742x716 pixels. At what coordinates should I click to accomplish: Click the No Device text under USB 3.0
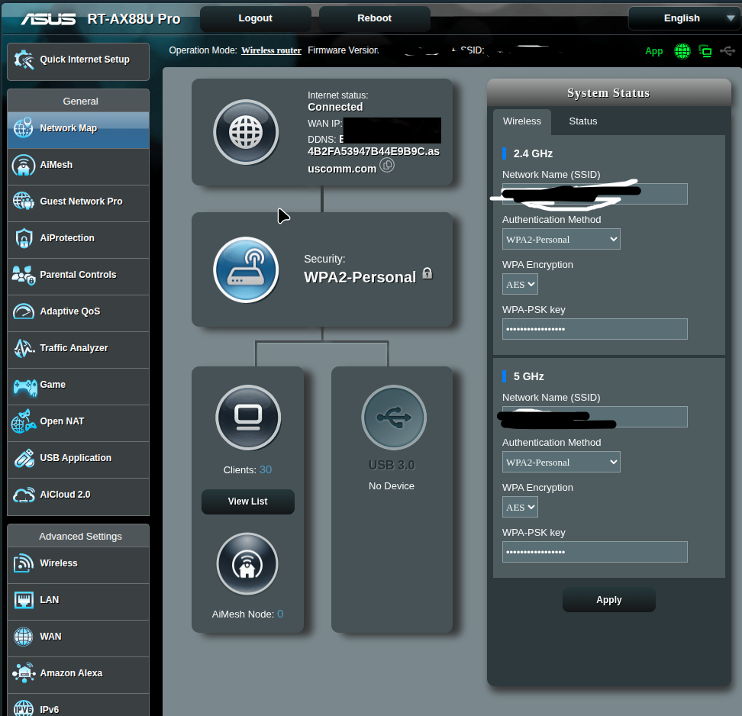[392, 486]
